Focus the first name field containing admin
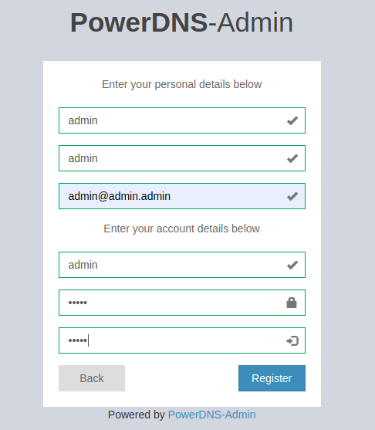This screenshot has height=430, width=375. click(182, 120)
